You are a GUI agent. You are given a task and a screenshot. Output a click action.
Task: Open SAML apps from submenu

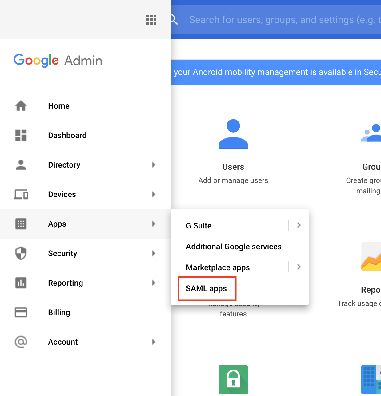[x=206, y=288]
